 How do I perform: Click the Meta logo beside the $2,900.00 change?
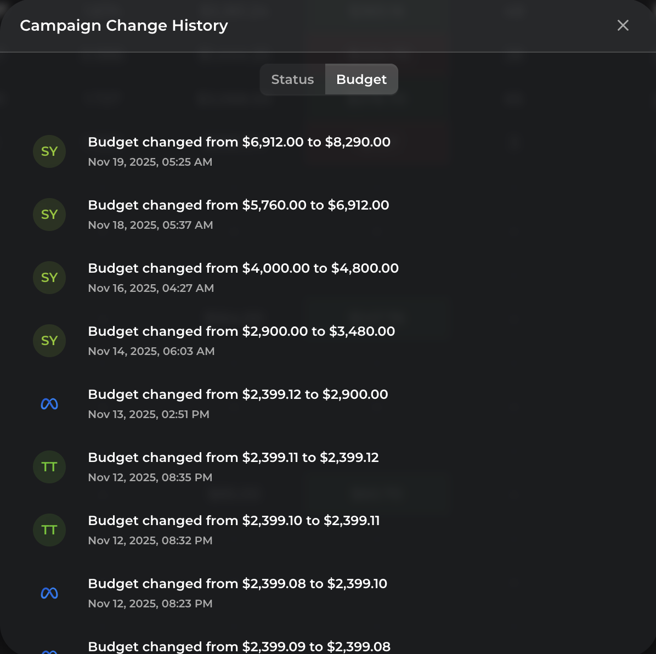49,404
